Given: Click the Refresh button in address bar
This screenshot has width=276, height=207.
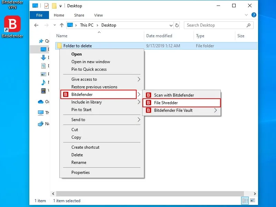Looking at the screenshot, I should (177, 25).
